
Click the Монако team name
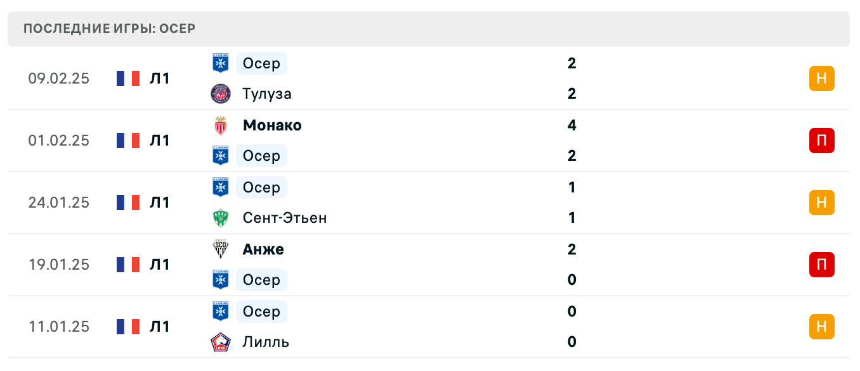pos(272,125)
